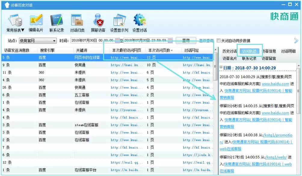Select the row with 11 条 messages
302x176 pixels.
[107, 72]
